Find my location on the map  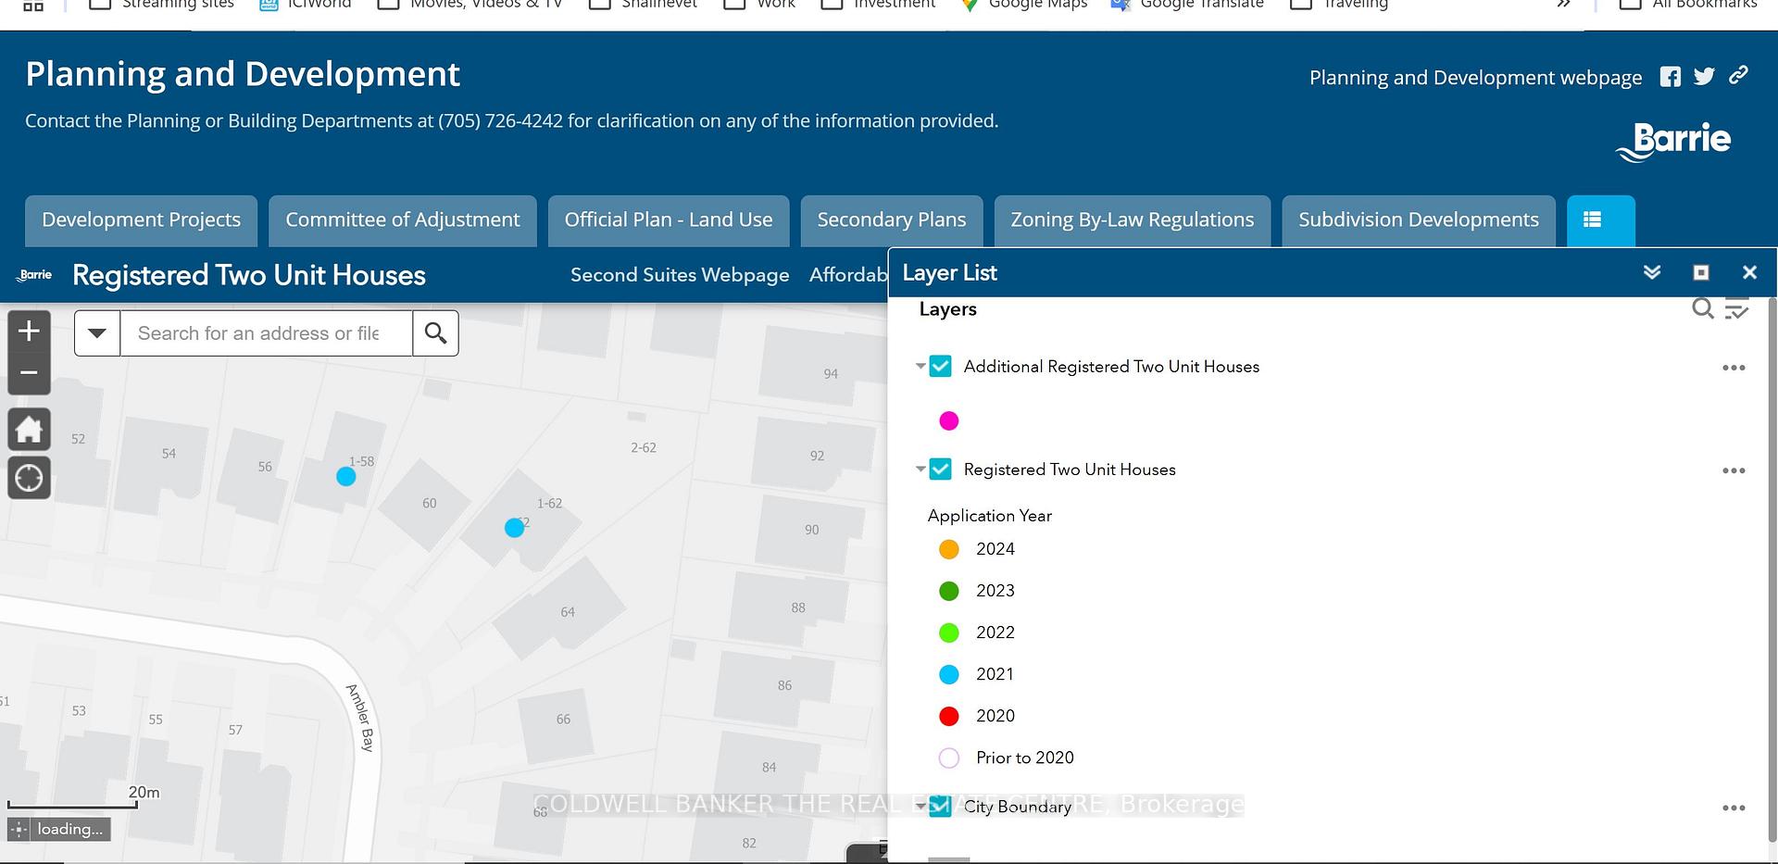[x=29, y=478]
